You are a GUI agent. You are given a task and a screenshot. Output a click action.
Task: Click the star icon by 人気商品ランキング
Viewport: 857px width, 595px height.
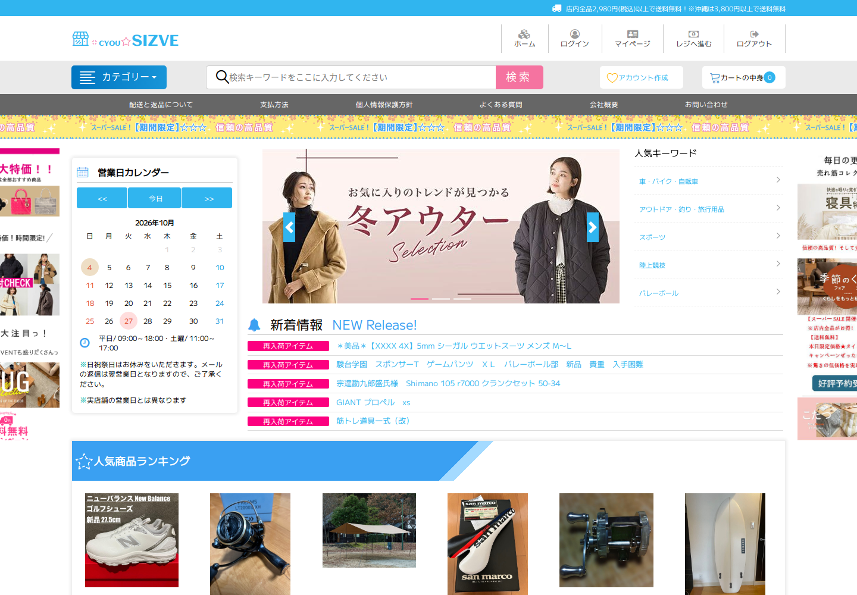pyautogui.click(x=84, y=461)
